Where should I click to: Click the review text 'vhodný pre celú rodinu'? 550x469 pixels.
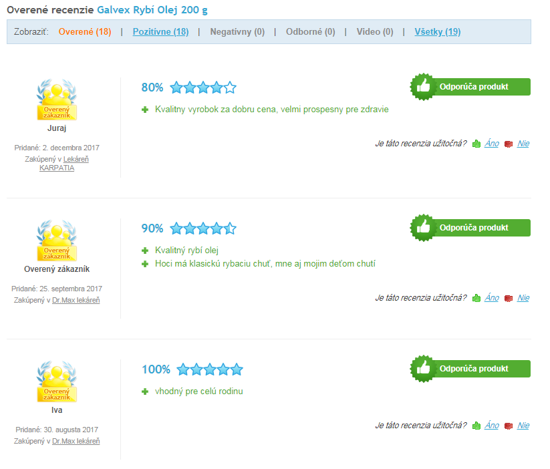199,392
